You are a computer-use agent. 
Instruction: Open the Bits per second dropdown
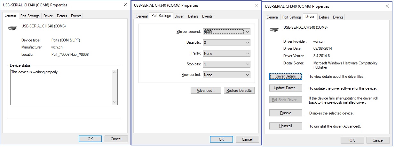[226, 32]
